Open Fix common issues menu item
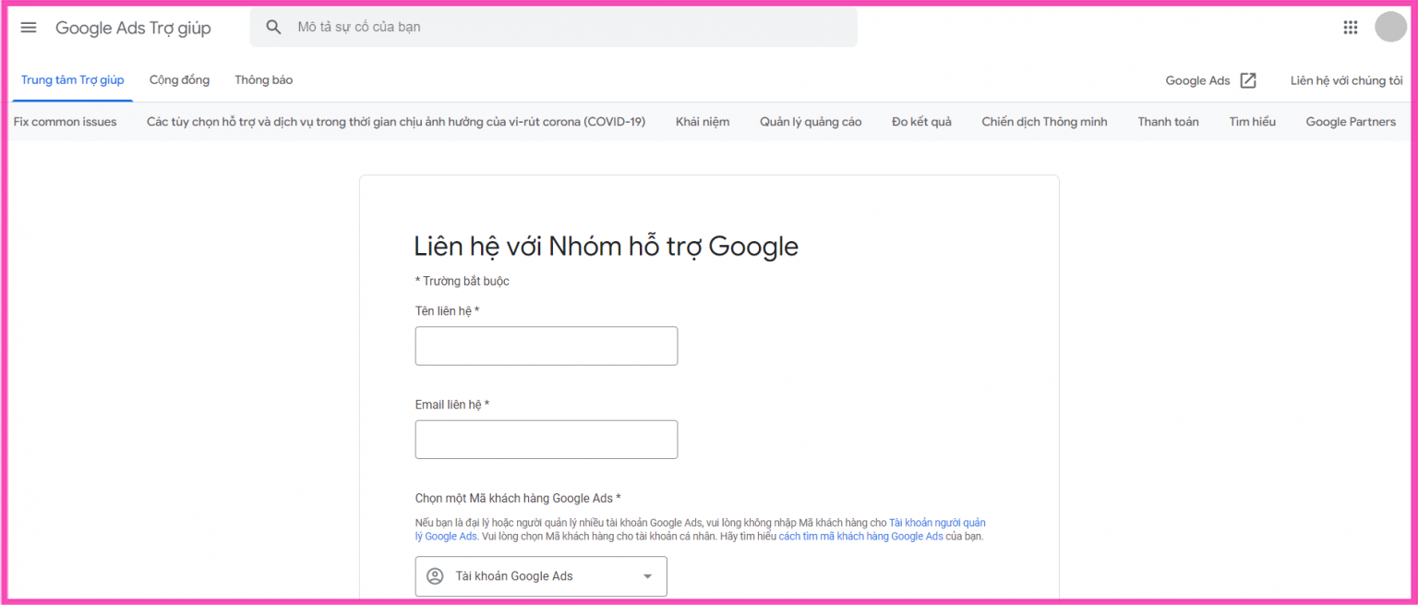The height and width of the screenshot is (605, 1418). [66, 122]
